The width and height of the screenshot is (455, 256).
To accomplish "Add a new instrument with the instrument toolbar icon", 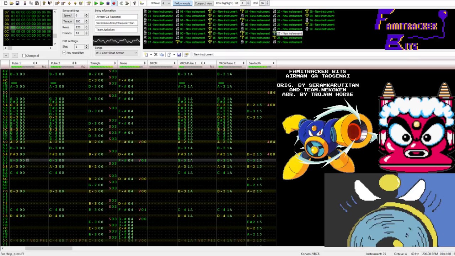I will tap(146, 54).
